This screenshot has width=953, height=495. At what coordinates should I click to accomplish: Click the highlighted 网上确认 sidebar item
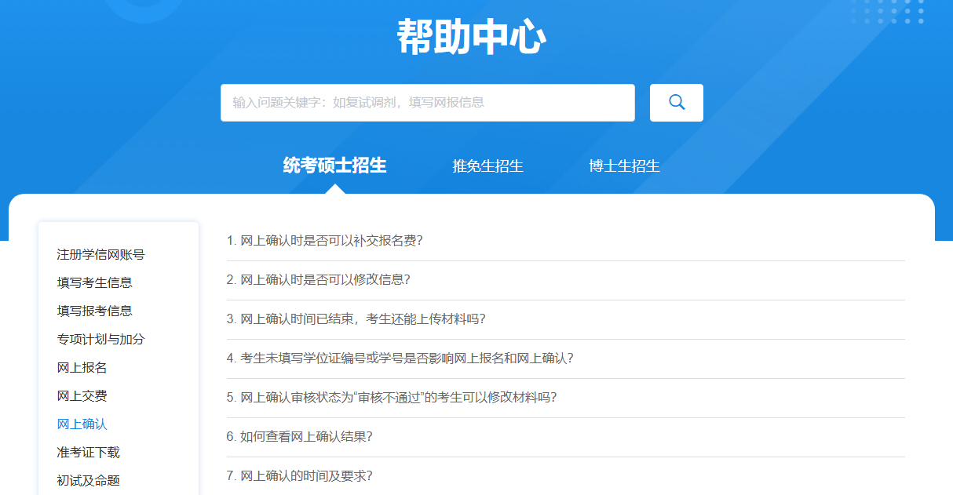(82, 424)
